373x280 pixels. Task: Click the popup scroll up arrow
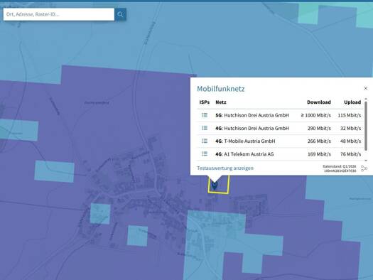366,99
